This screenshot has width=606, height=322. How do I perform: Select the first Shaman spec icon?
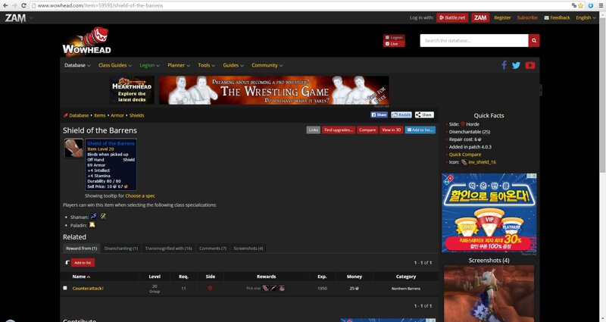(x=94, y=217)
